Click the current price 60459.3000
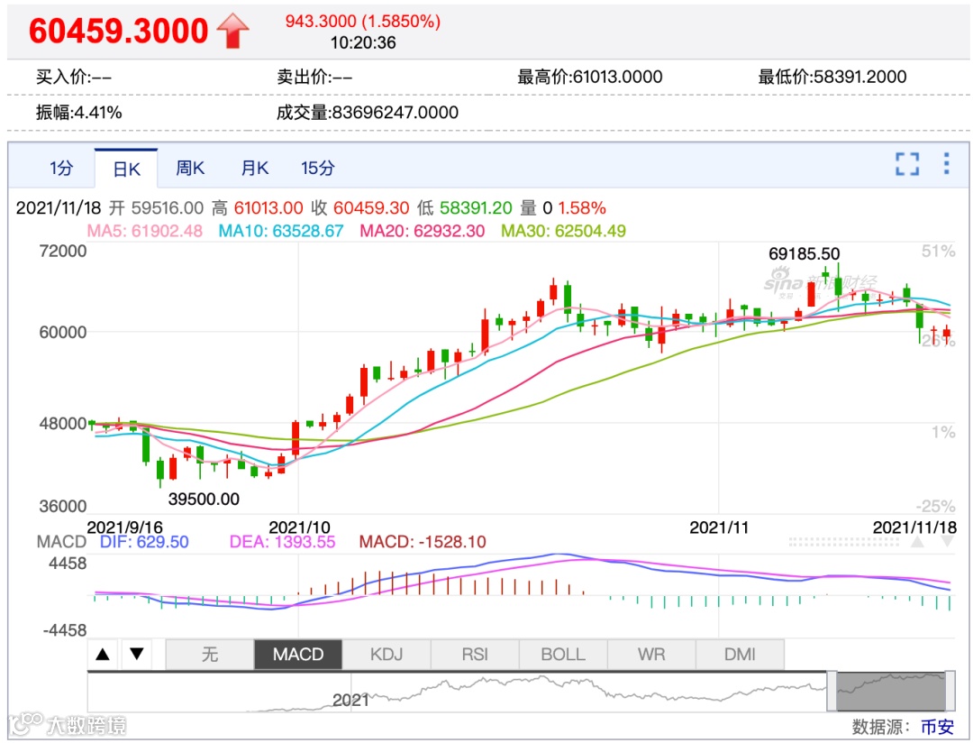The image size is (973, 743). [118, 31]
